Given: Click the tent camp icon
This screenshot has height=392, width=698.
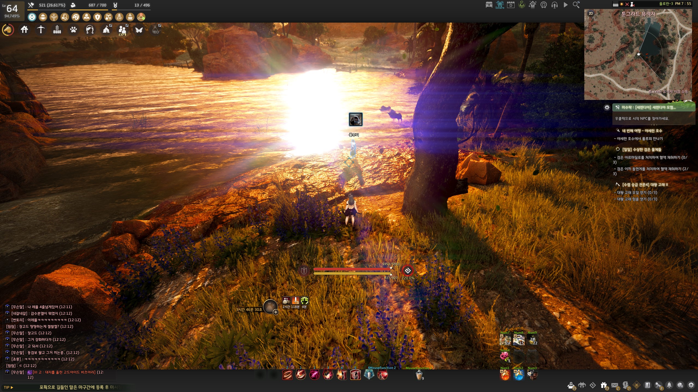Looking at the screenshot, I should pyautogui.click(x=106, y=29).
